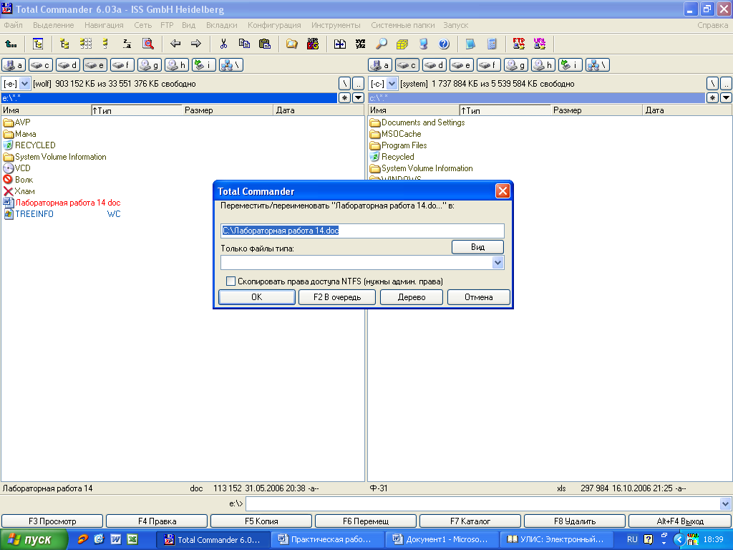Open network neighborhood in right panel
This screenshot has width=733, height=550.
[598, 65]
